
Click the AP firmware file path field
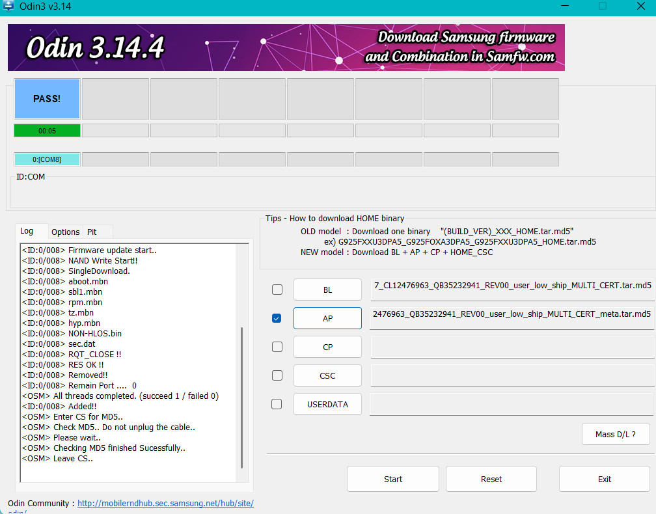(513, 318)
